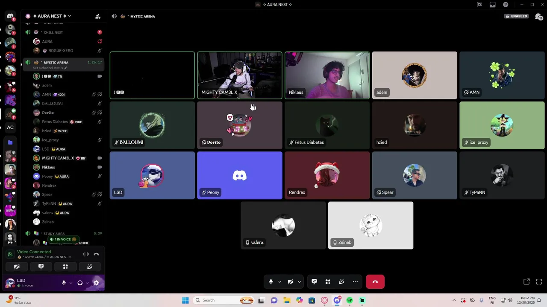
Task: Open more options ellipsis in call bar
Action: pos(355,282)
